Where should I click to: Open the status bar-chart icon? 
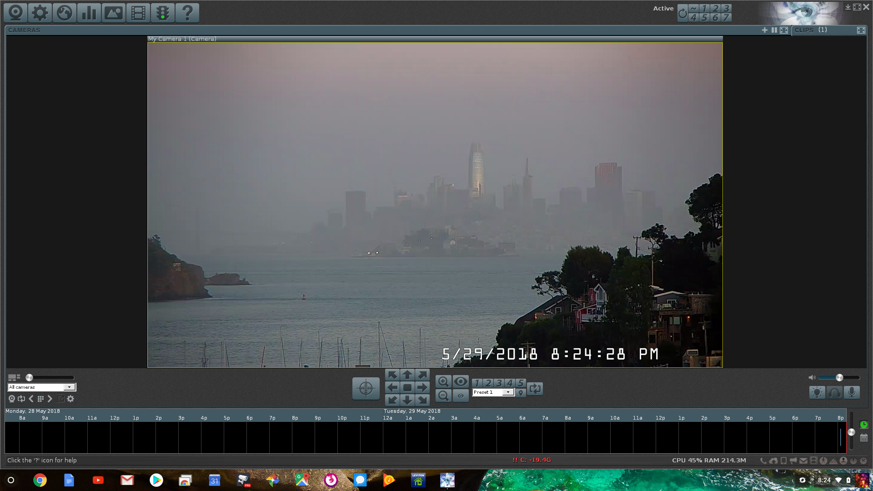coord(89,13)
